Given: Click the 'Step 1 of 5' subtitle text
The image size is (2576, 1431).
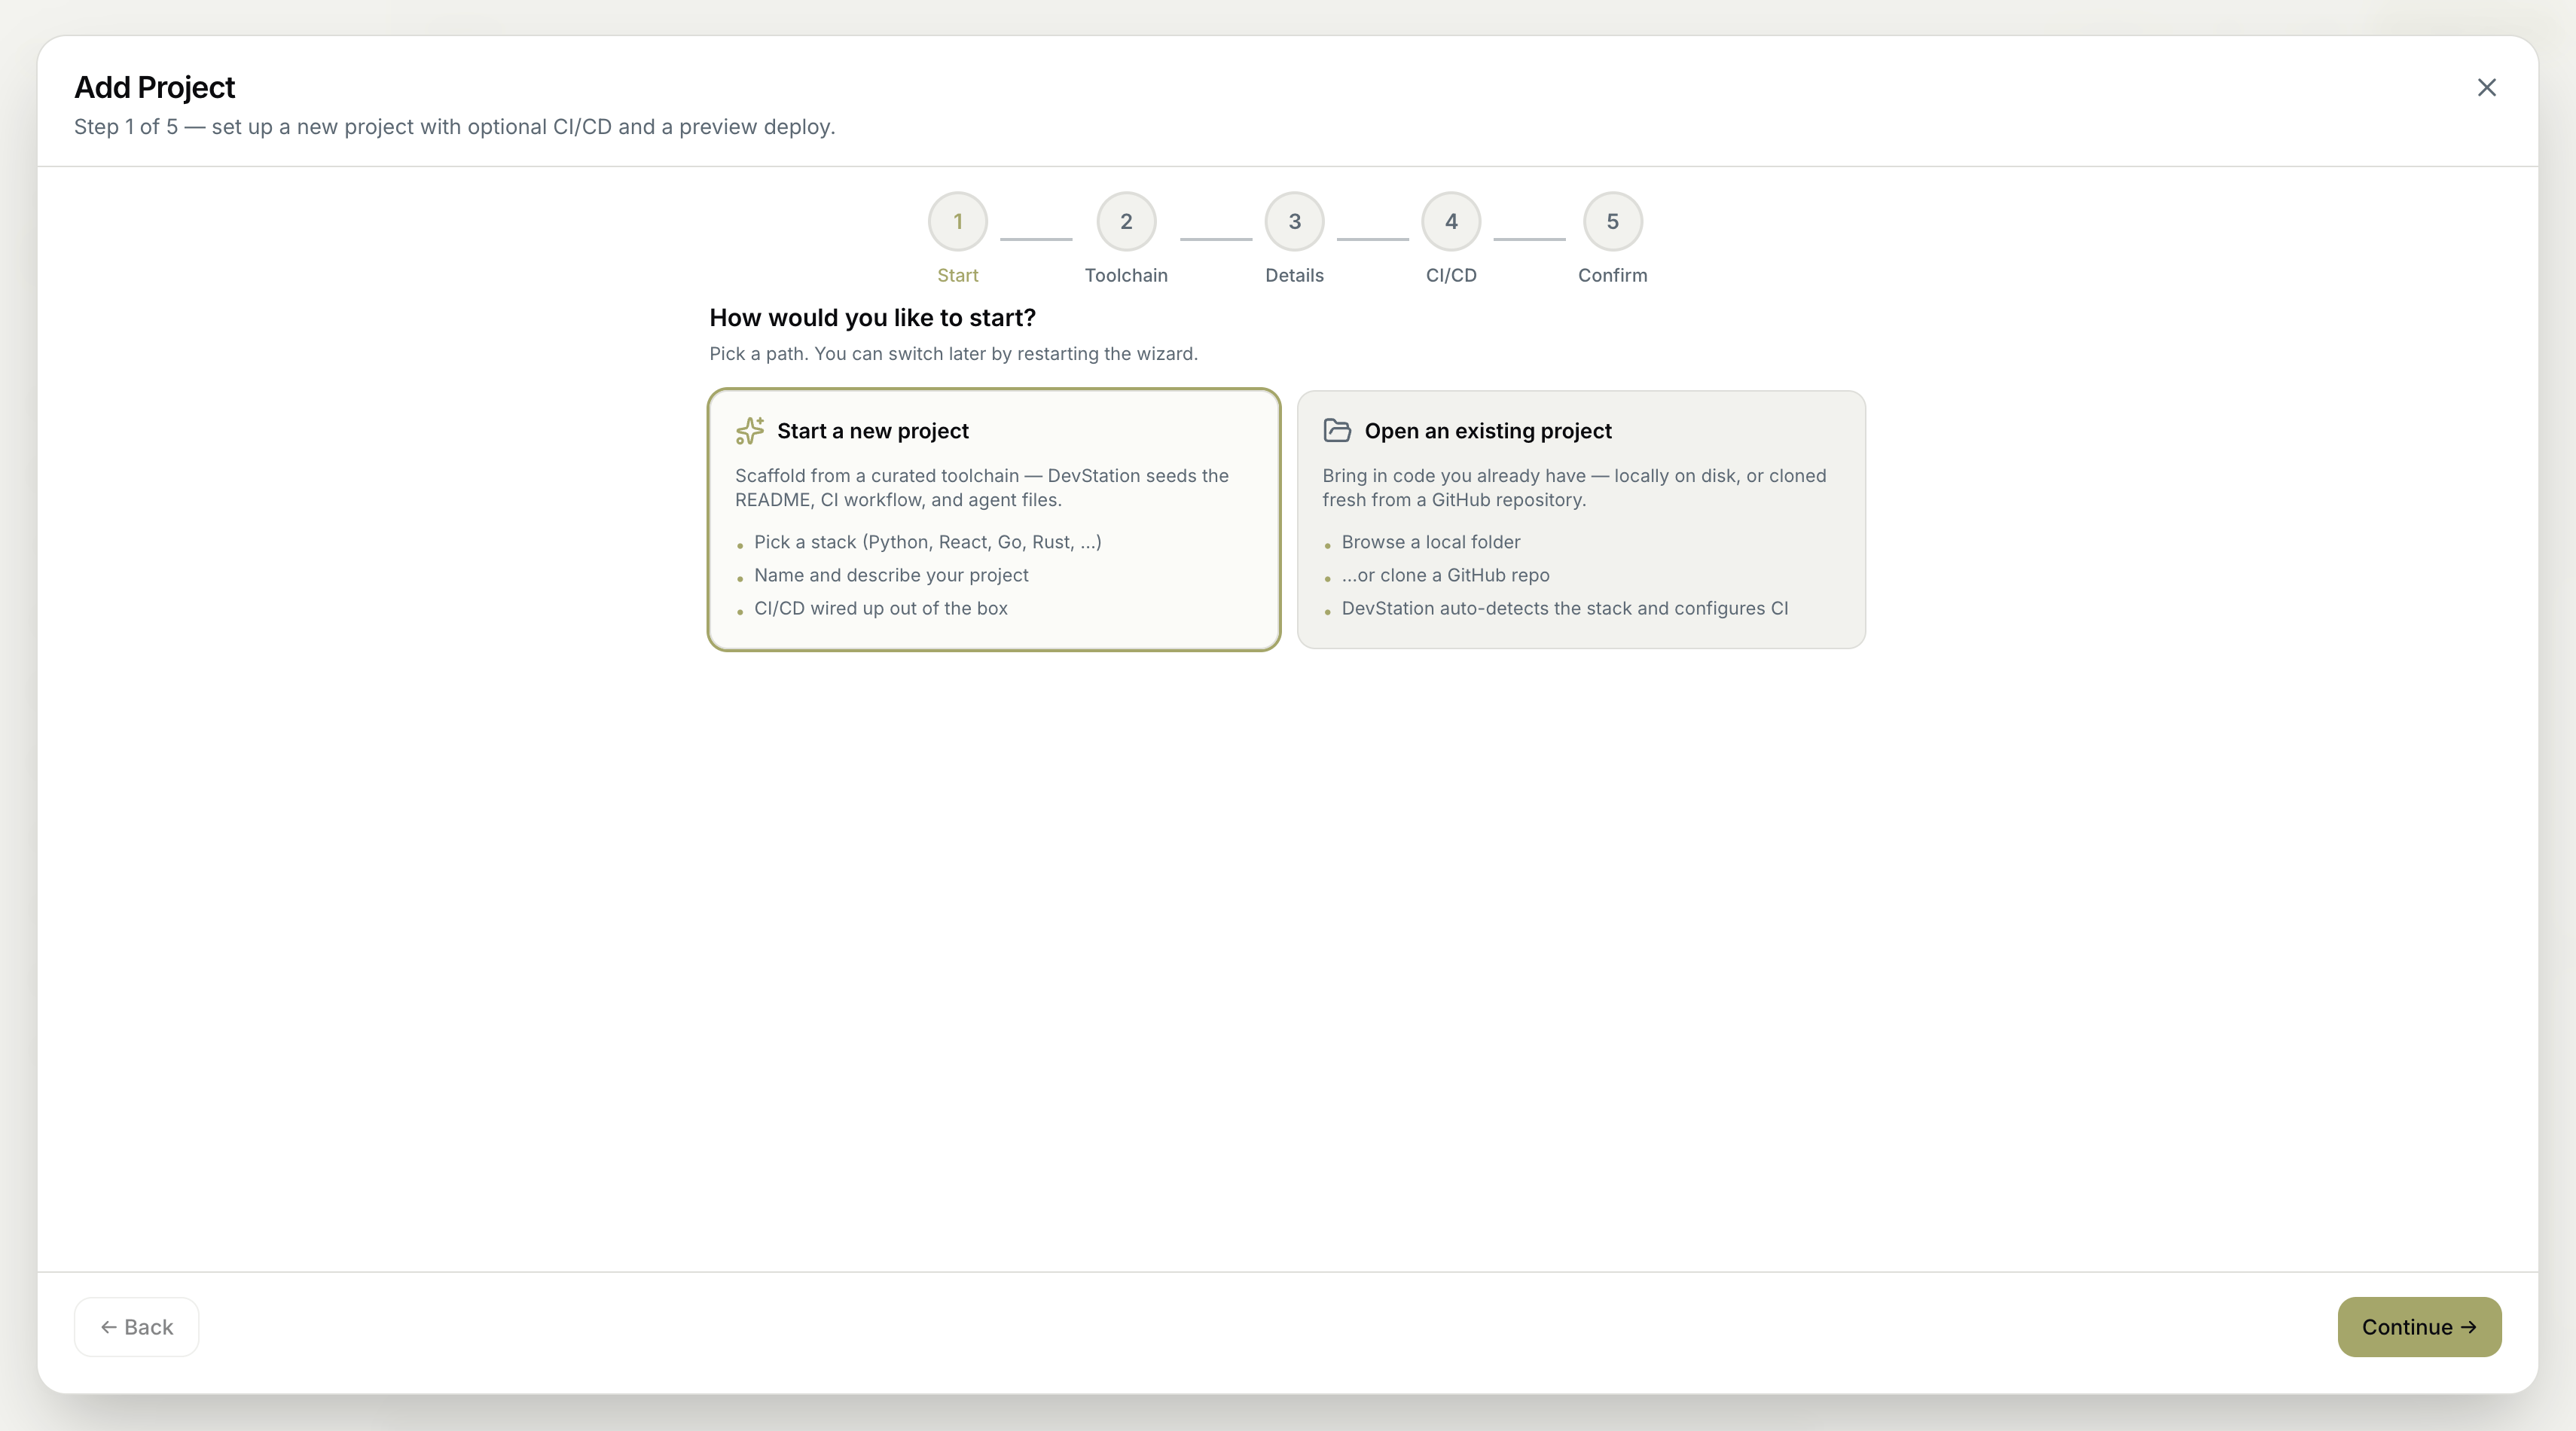Looking at the screenshot, I should [x=454, y=127].
